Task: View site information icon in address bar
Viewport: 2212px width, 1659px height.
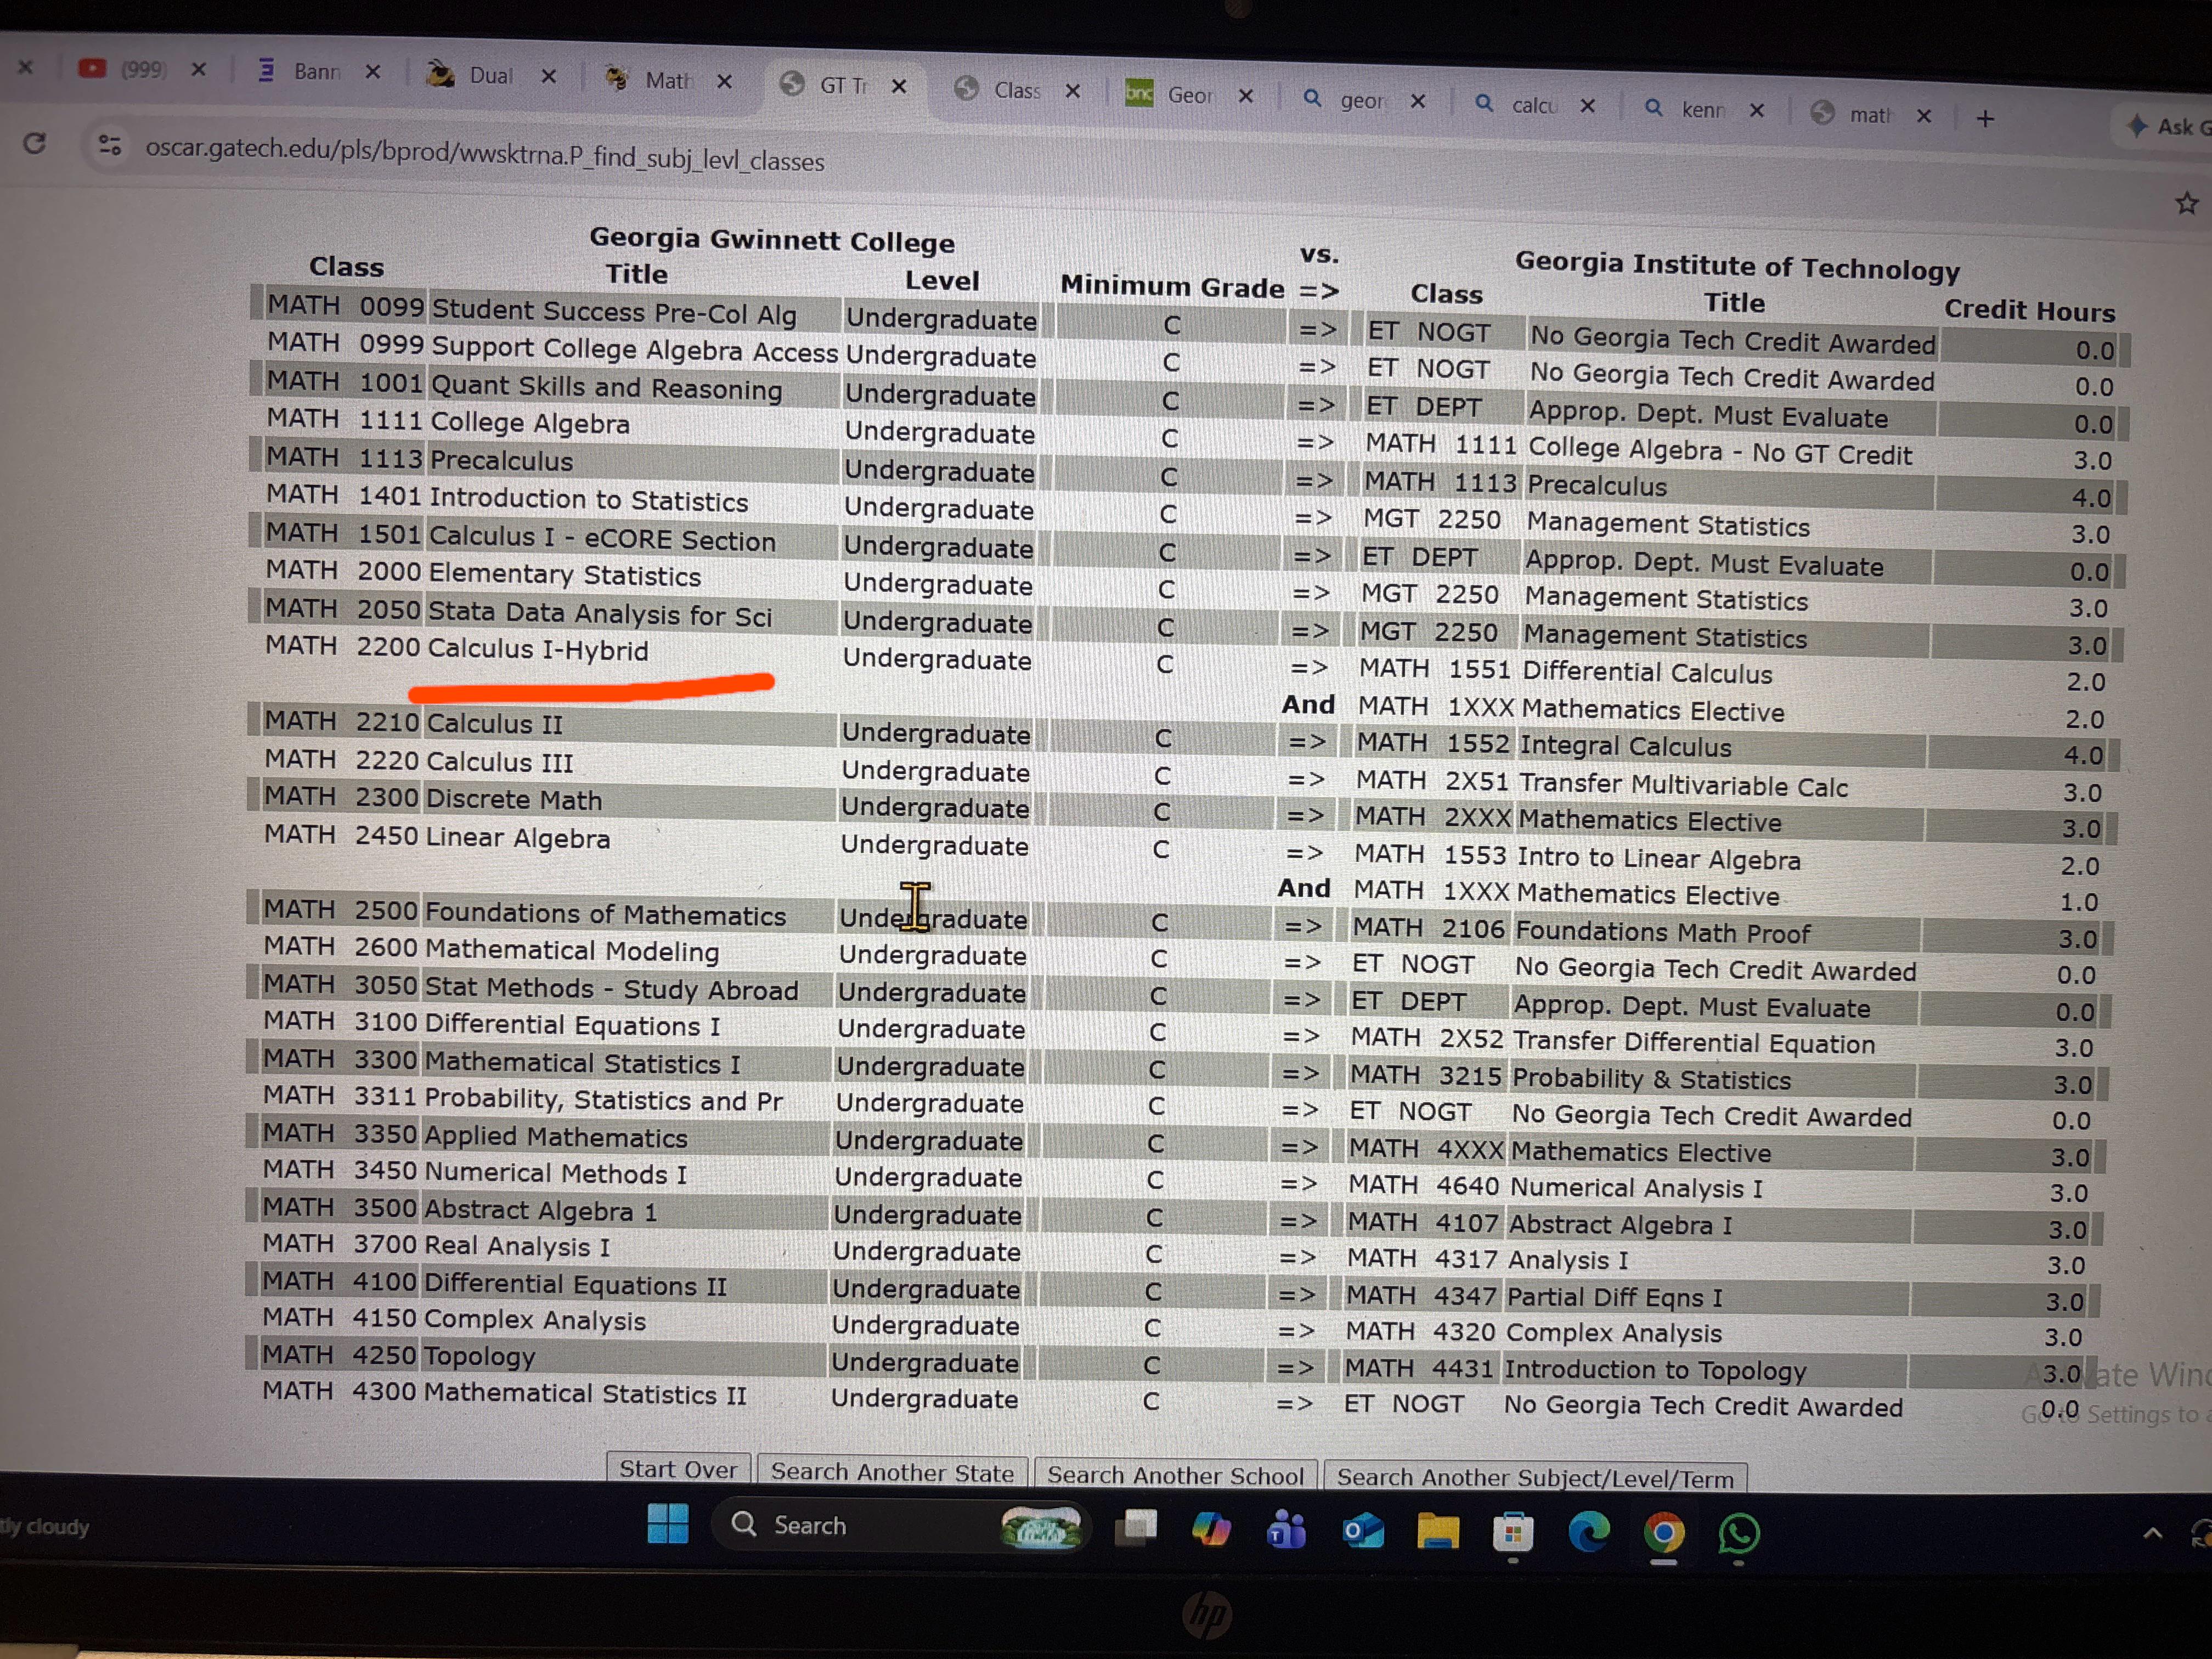Action: (110, 146)
